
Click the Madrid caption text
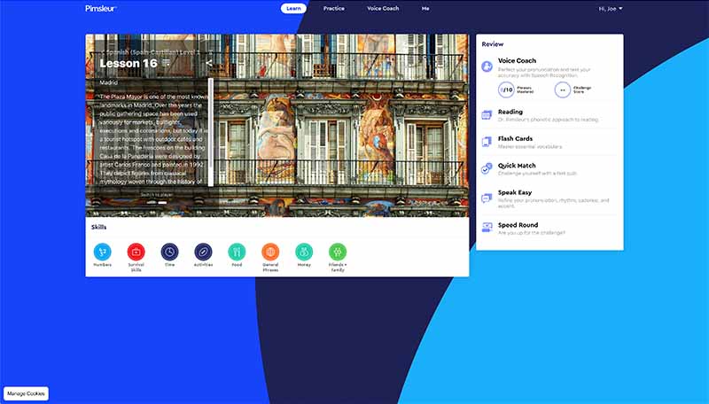108,82
